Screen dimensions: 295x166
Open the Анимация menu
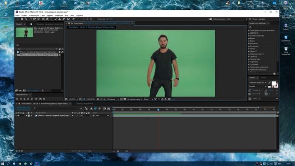tap(59, 15)
